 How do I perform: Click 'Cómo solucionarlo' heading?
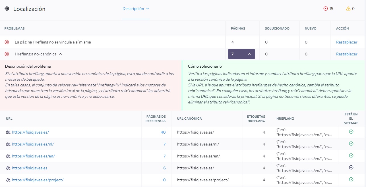(205, 66)
